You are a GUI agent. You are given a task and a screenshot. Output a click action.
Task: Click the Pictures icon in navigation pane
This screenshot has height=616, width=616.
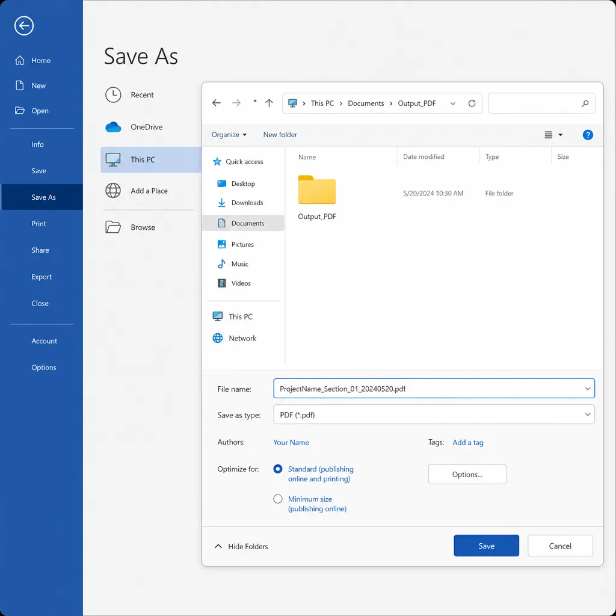coord(221,244)
